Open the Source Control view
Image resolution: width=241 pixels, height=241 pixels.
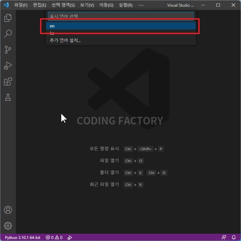point(8,50)
